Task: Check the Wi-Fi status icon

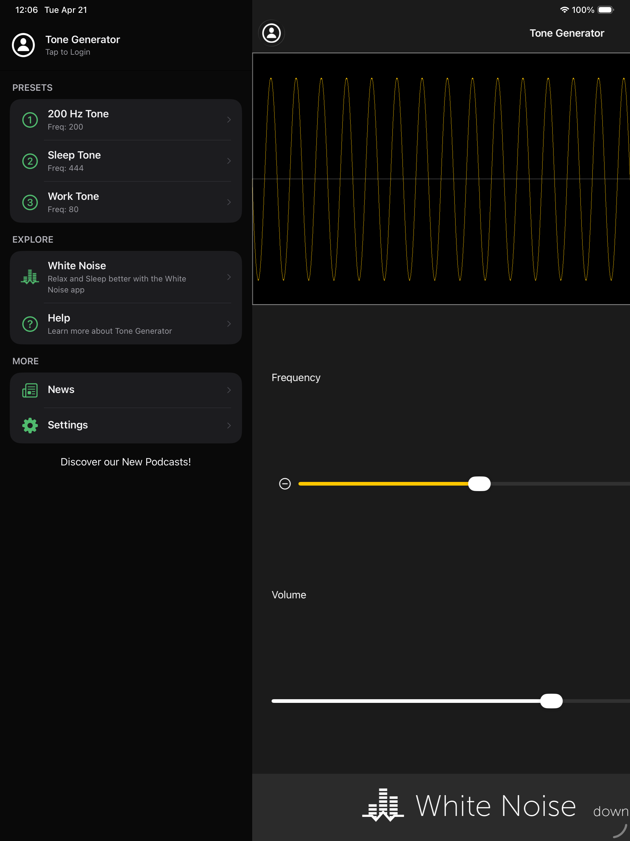Action: click(564, 10)
